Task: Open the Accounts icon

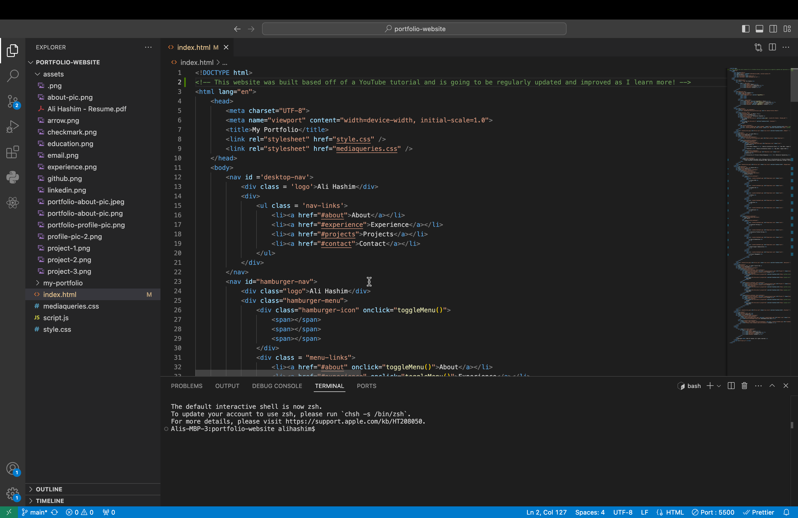Action: click(13, 468)
